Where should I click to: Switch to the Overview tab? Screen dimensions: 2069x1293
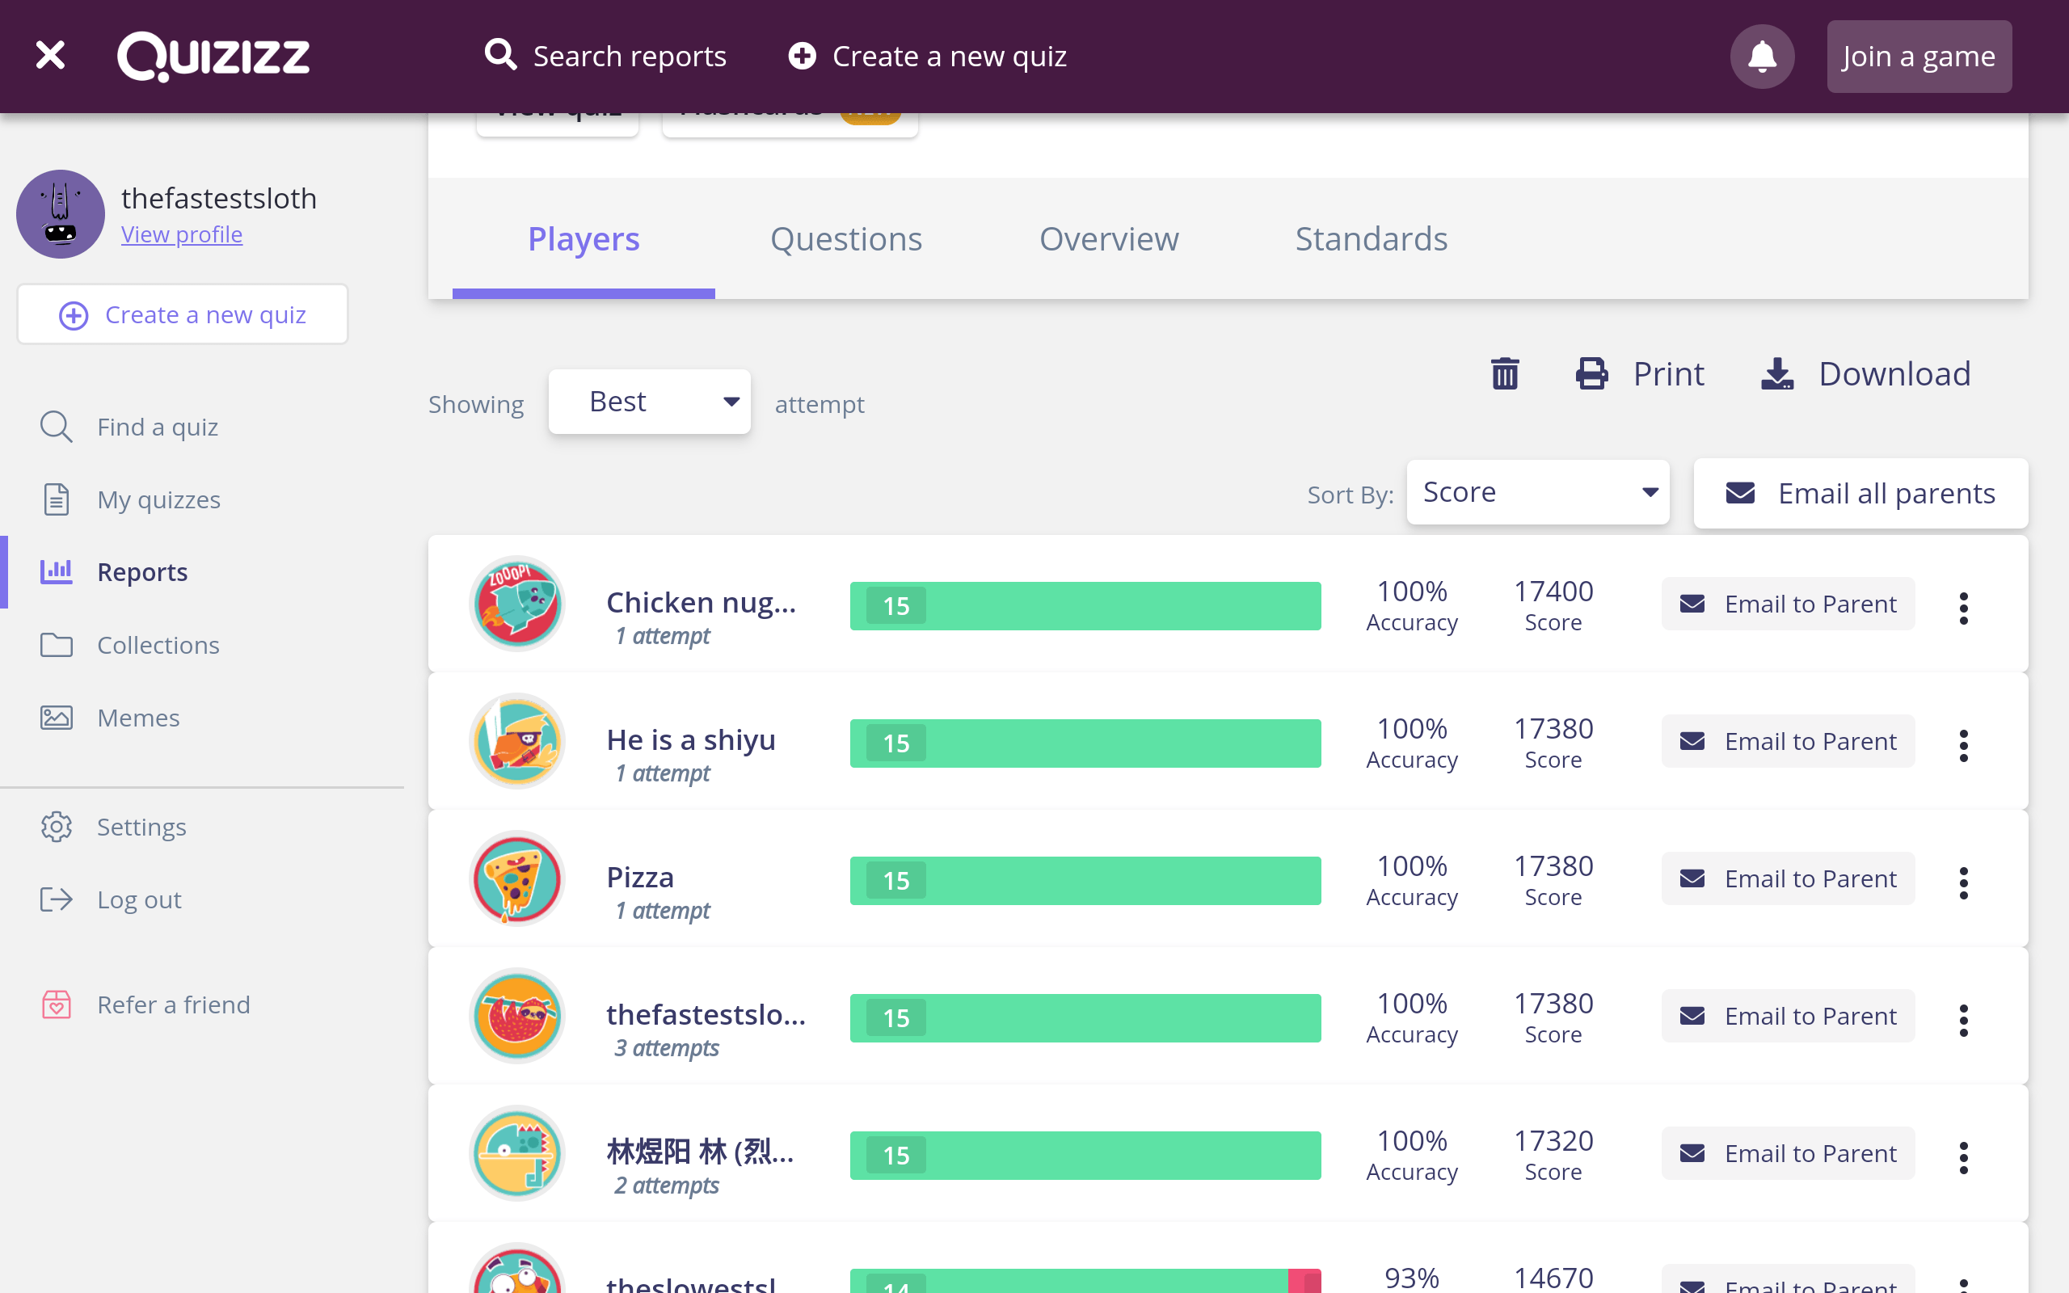click(1108, 237)
